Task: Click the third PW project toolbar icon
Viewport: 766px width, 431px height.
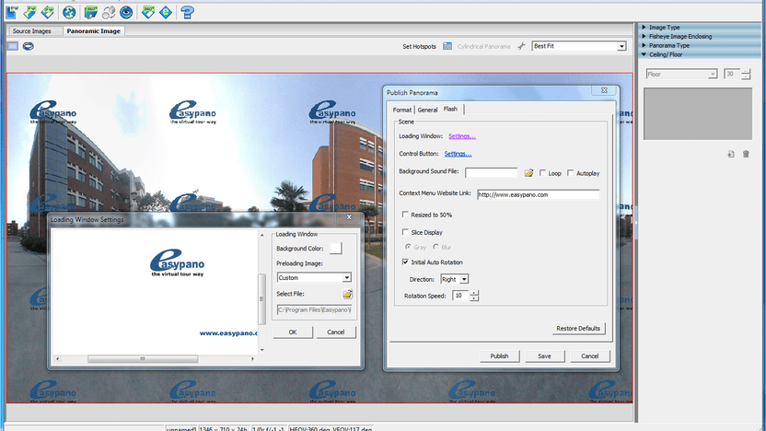Action: [47, 12]
